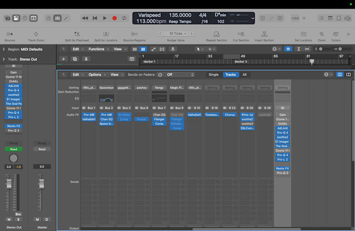Open the tracks area Edit menu

[78, 49]
